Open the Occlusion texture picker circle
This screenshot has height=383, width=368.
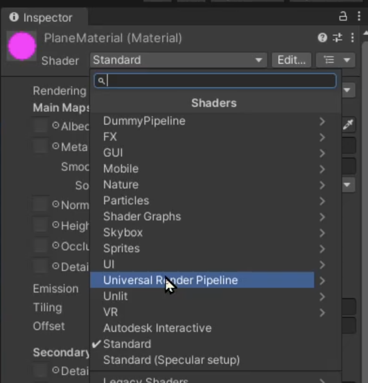56,245
